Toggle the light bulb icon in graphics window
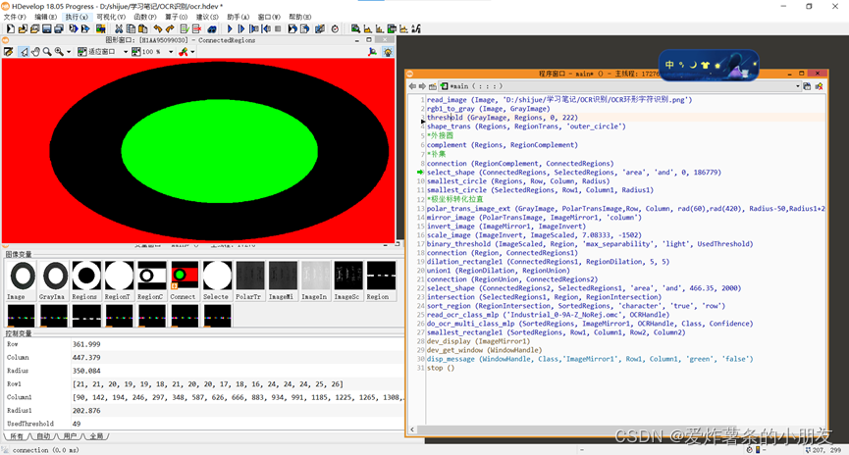 388,51
